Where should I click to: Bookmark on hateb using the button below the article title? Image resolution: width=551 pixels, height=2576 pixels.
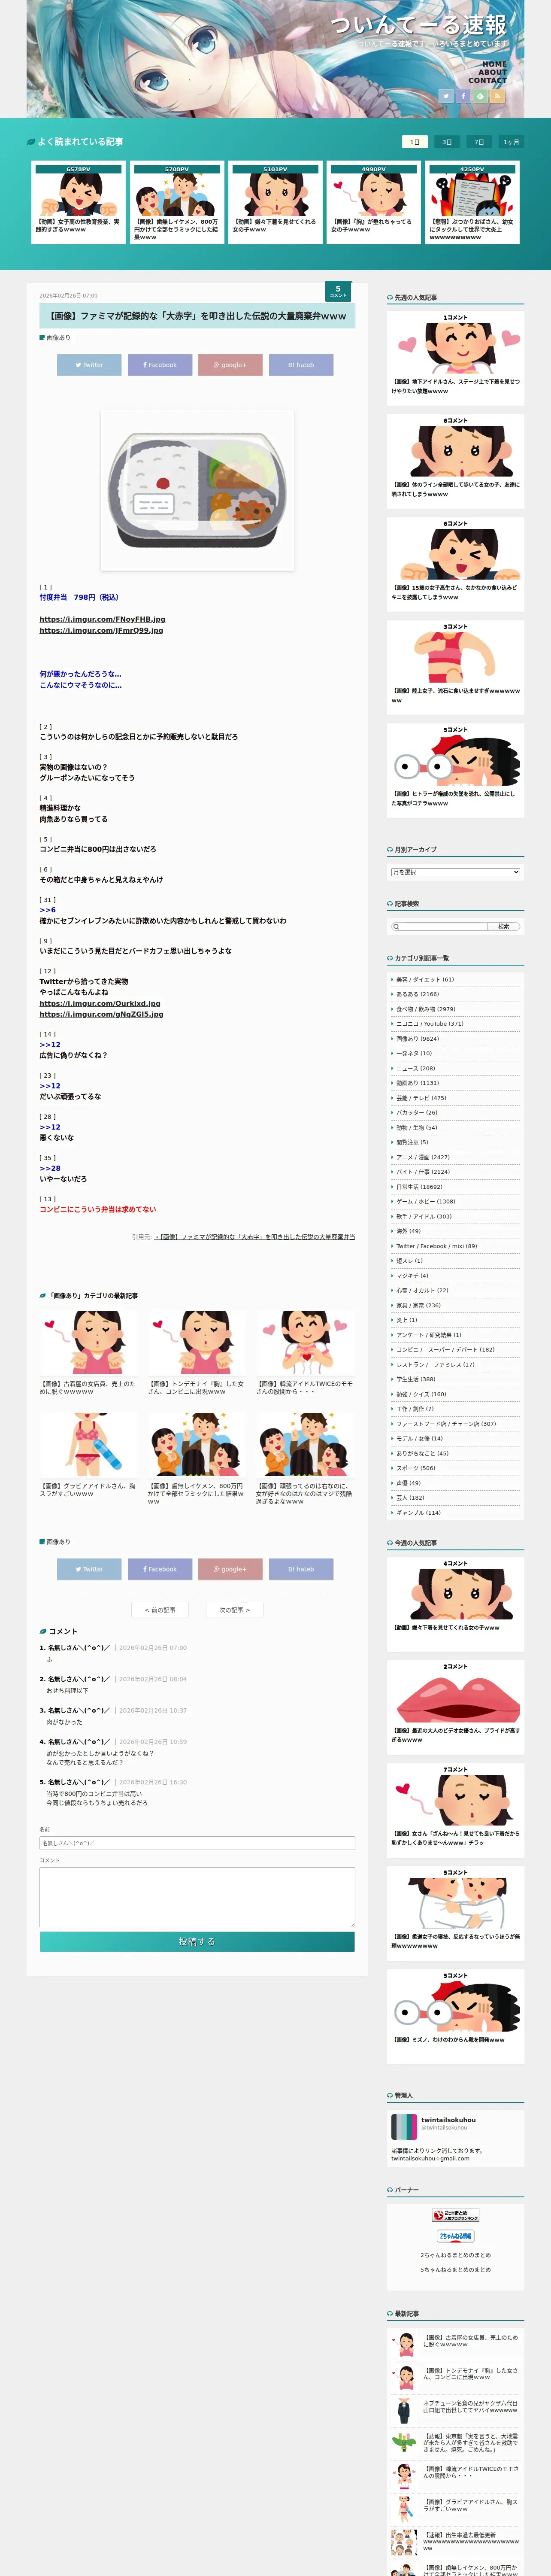301,365
